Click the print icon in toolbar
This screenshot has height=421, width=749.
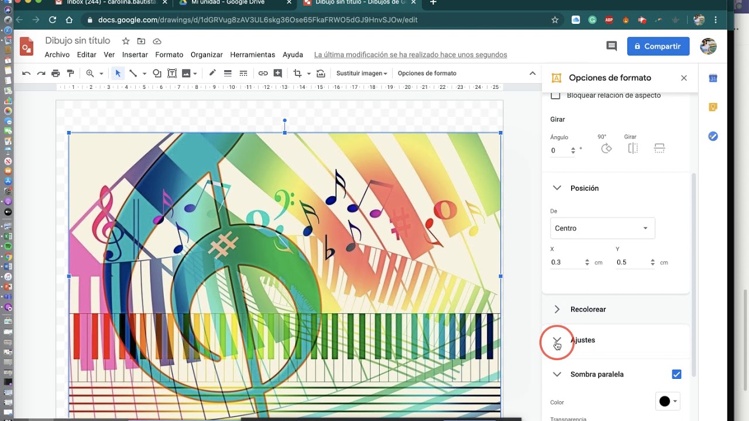56,73
